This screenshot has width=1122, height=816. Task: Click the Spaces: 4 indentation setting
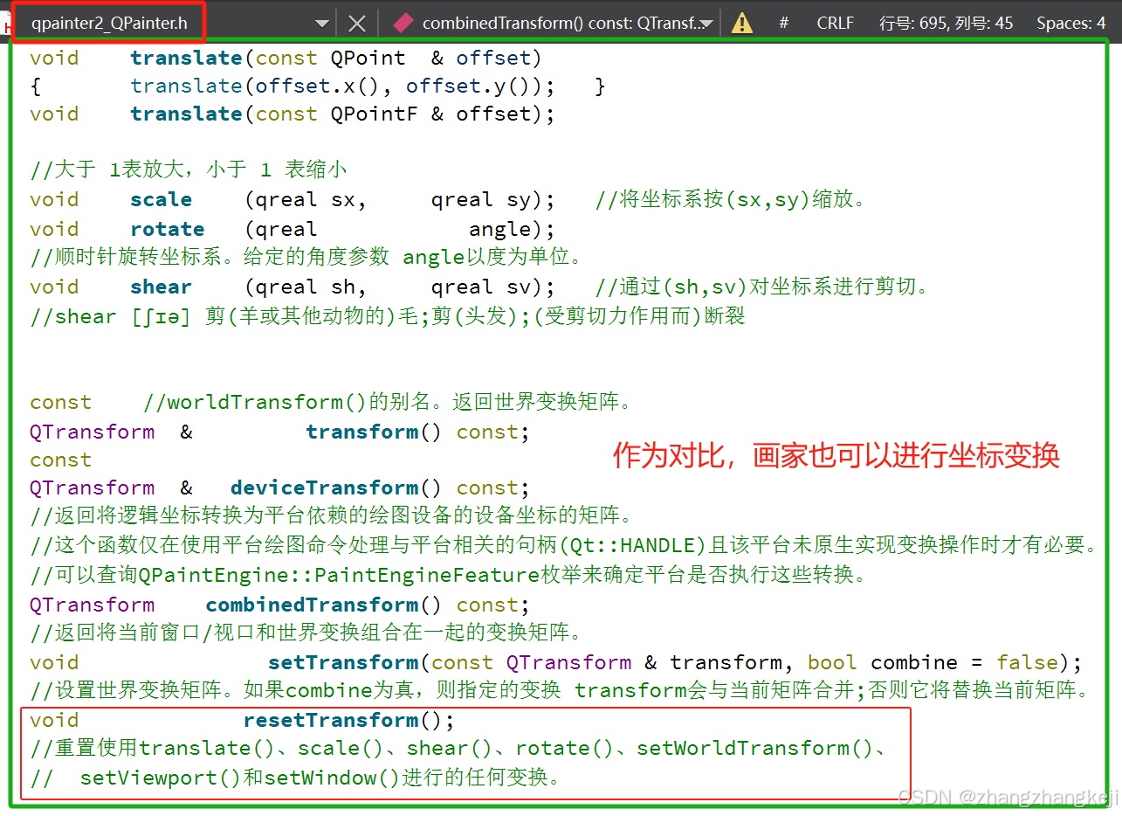tap(1071, 24)
